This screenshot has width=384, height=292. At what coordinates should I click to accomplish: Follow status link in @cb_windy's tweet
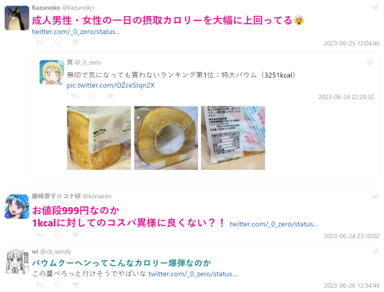[193, 274]
